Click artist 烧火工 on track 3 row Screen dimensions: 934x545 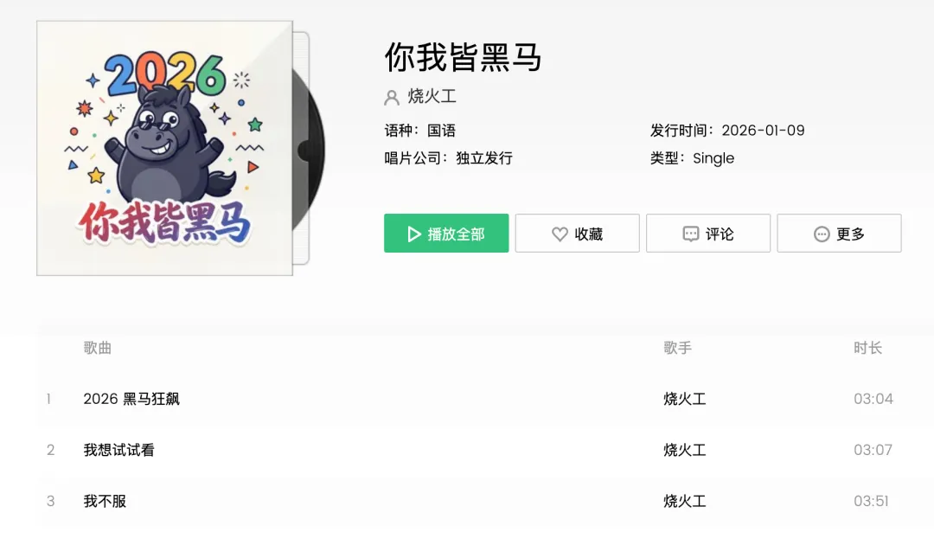[684, 501]
